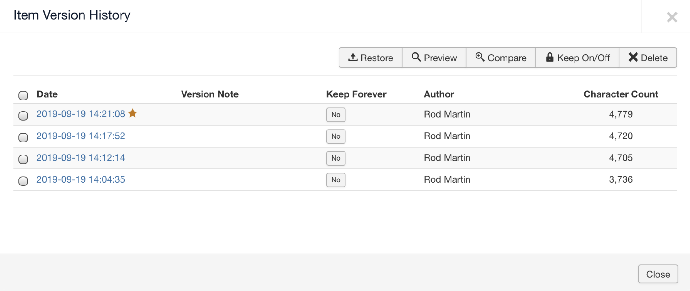Toggle Keep Forever No for 14:17:52
Screen dimensions: 690x291
click(336, 136)
